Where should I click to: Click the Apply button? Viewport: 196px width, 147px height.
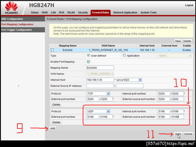(178, 134)
